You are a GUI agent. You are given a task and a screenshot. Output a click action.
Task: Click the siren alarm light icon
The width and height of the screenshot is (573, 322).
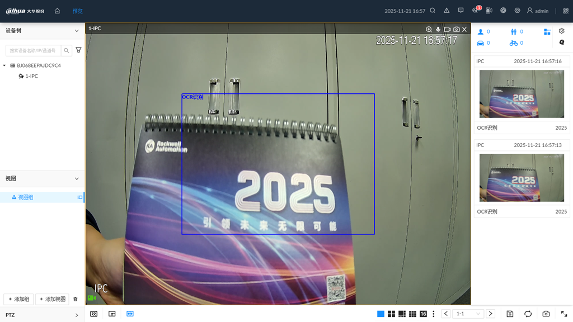pyautogui.click(x=489, y=11)
